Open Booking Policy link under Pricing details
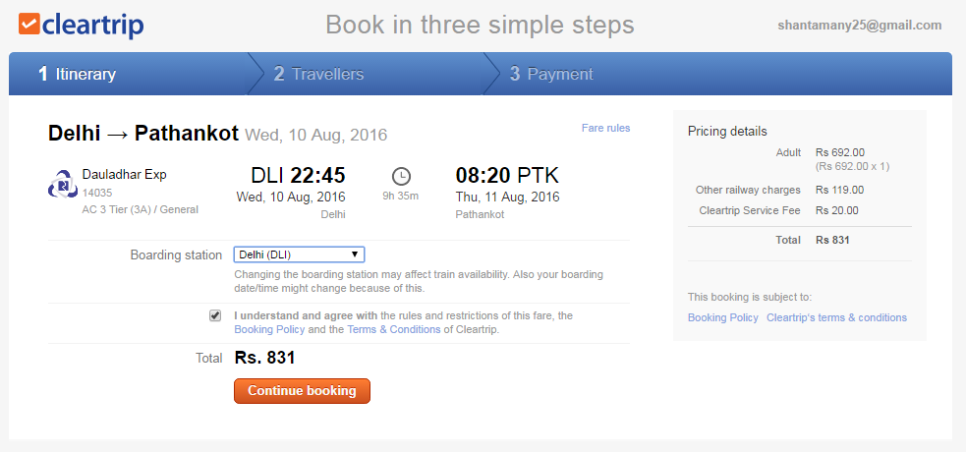Screen dimensions: 966x452 [x=722, y=317]
